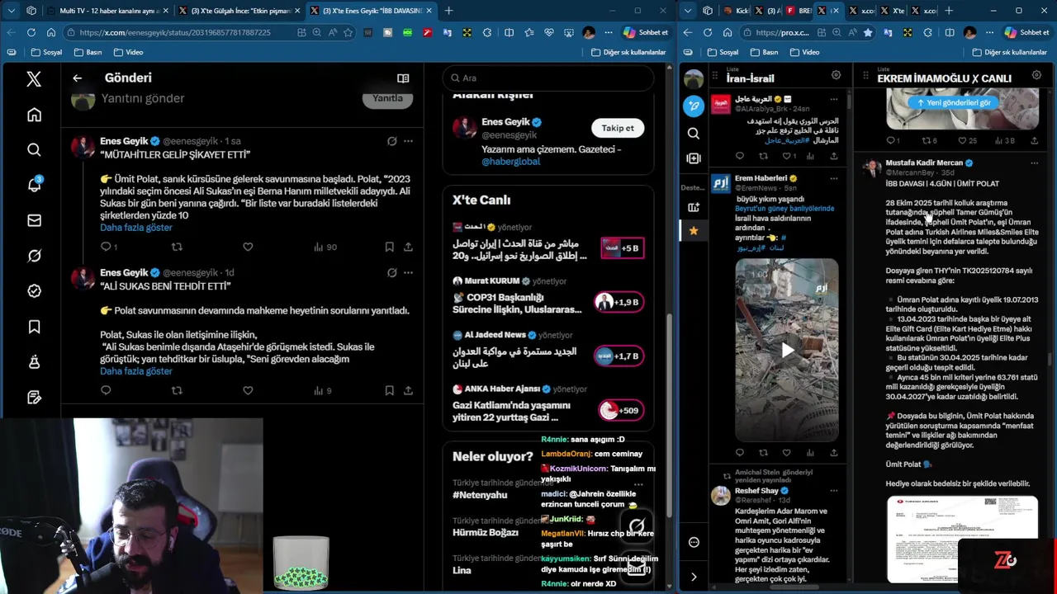Open tab actions dropdown in left browser
The height and width of the screenshot is (594, 1057).
[x=11, y=11]
